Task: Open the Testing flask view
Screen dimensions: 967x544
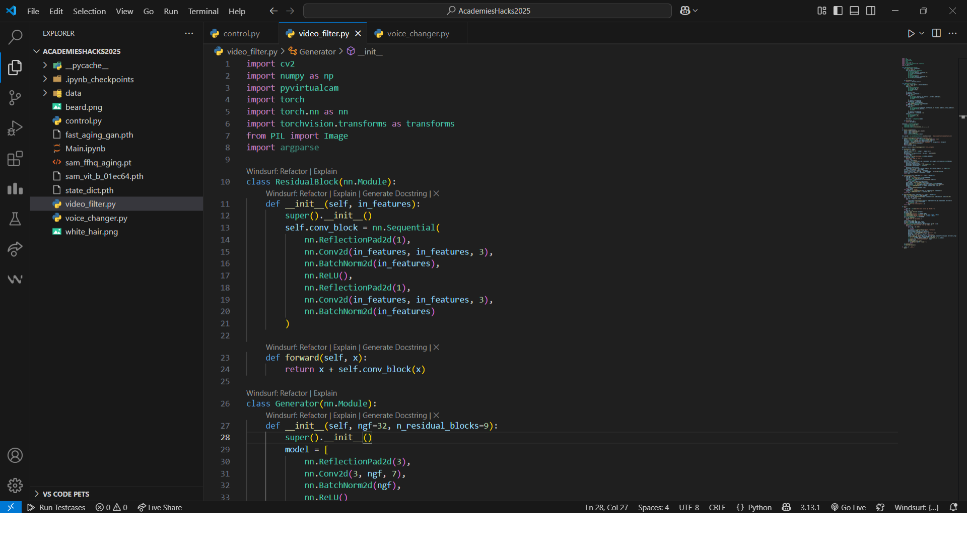Action: pos(15,219)
